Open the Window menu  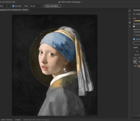point(9,2)
